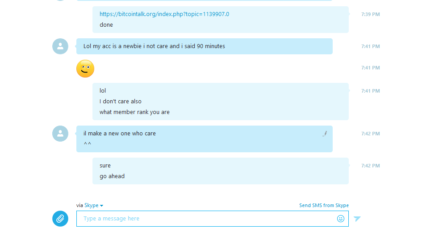
Task: Click the paperclip attach file icon
Action: [x=60, y=219]
